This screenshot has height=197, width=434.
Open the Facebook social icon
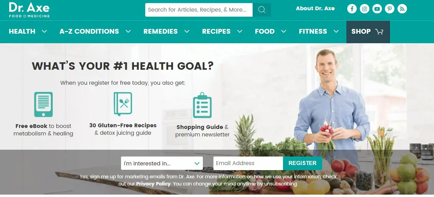click(x=352, y=9)
